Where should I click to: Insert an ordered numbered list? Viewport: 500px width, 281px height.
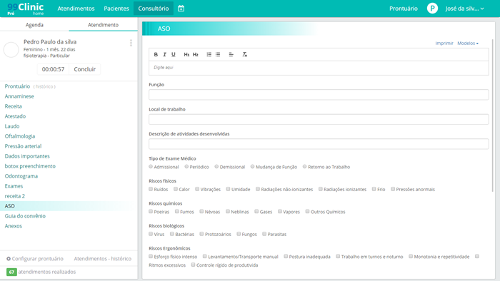point(209,54)
